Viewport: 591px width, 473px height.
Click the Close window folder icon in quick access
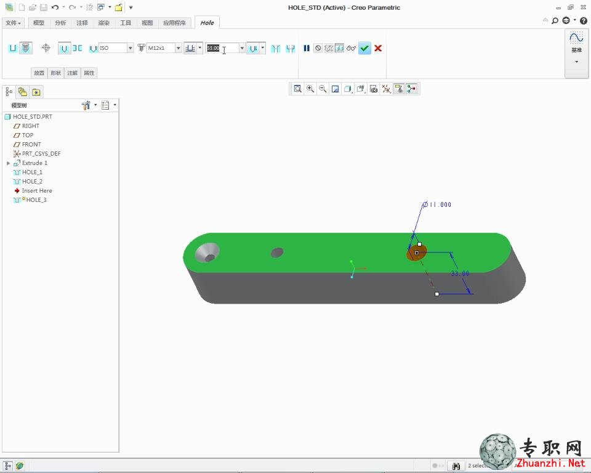tap(119, 7)
